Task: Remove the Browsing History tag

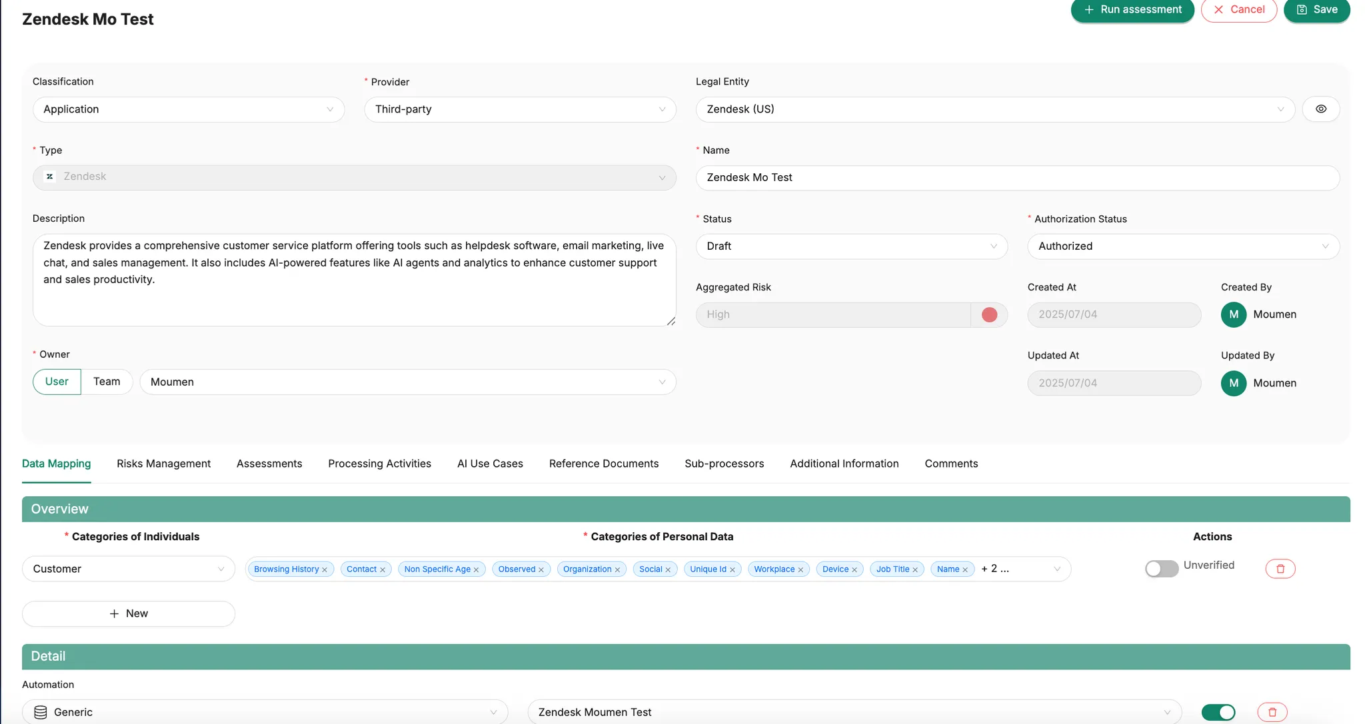Action: pos(325,569)
